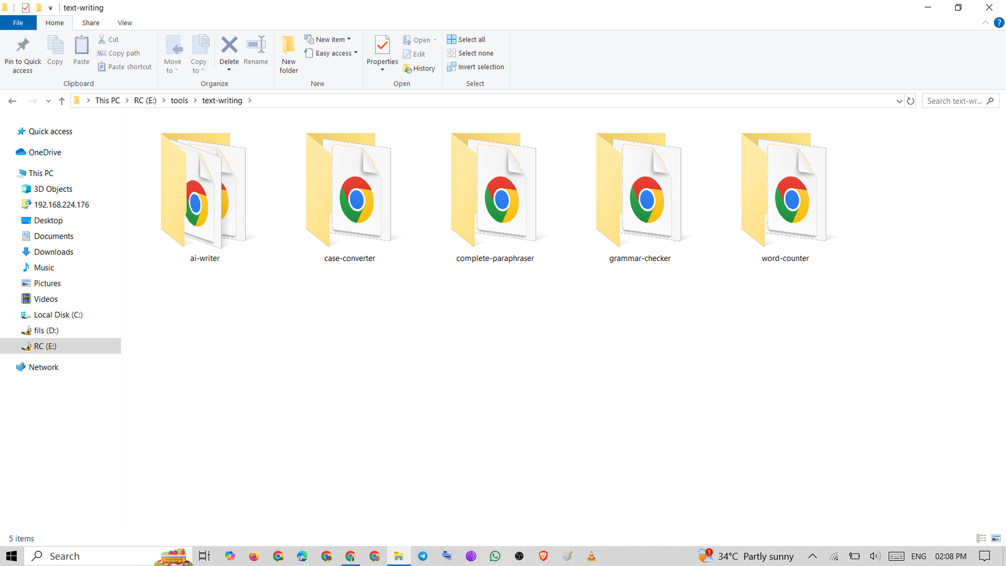The image size is (1006, 566).
Task: Switch to Large icons view in the status bar
Action: coord(996,538)
